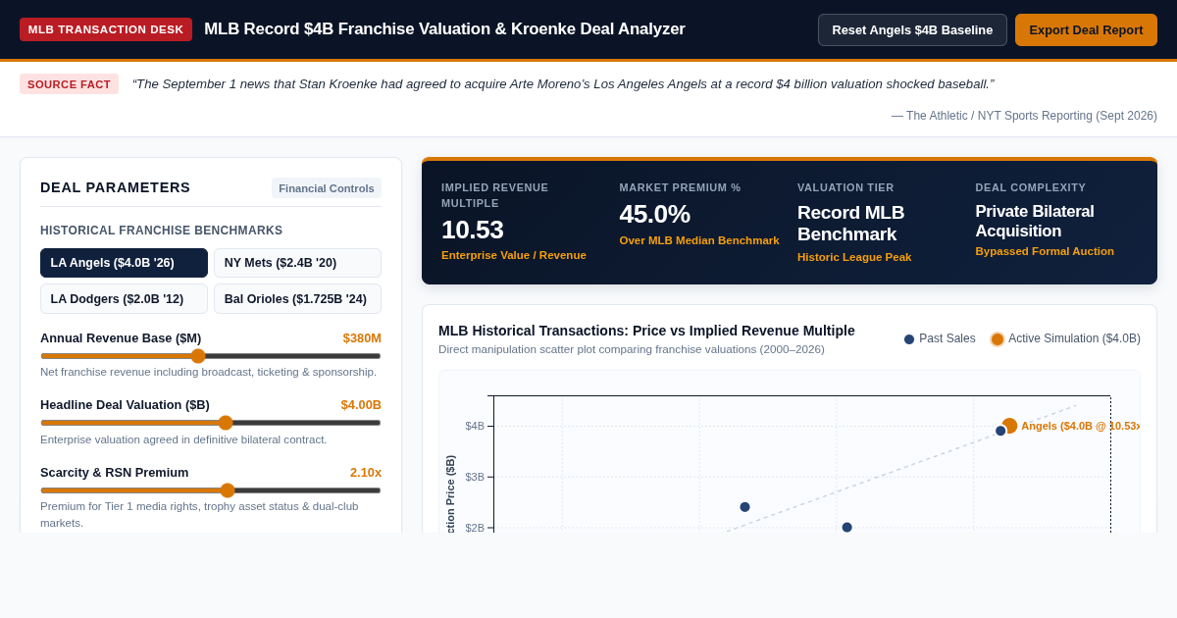Click the Active Simulation ($4.0B) legend entry
1177x618 pixels.
(1066, 338)
